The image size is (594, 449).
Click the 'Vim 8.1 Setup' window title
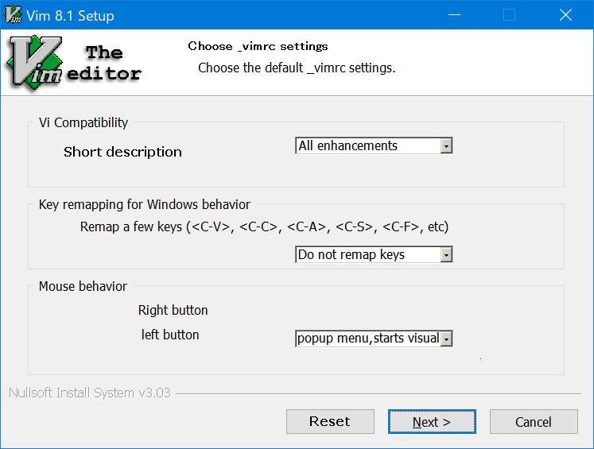pos(70,16)
